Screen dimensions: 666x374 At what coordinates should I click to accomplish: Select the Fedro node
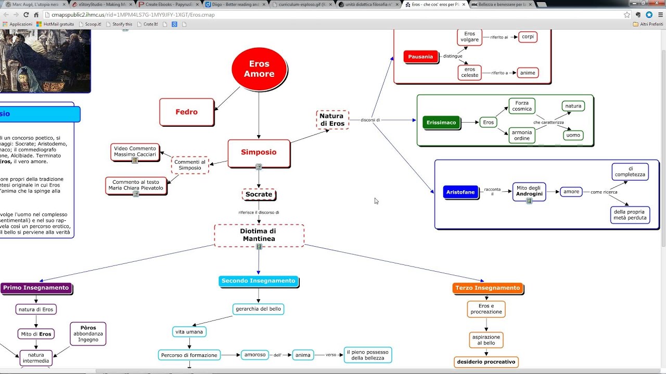click(x=186, y=112)
